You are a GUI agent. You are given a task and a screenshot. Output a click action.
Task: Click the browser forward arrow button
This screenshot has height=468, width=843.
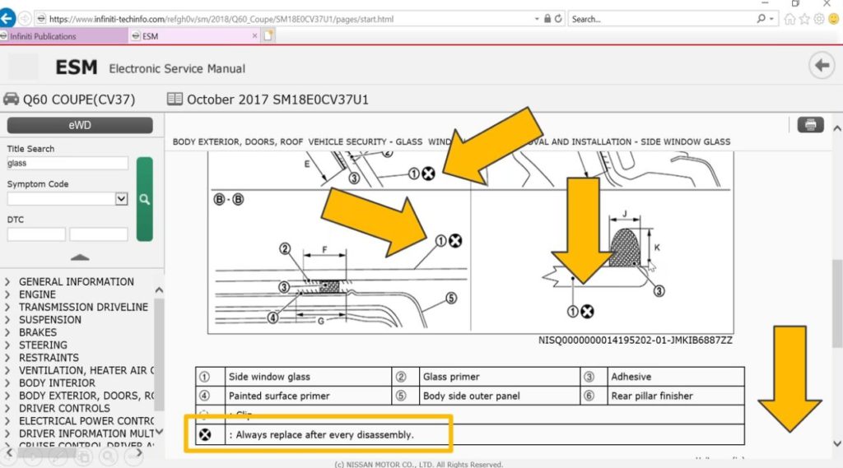point(25,19)
